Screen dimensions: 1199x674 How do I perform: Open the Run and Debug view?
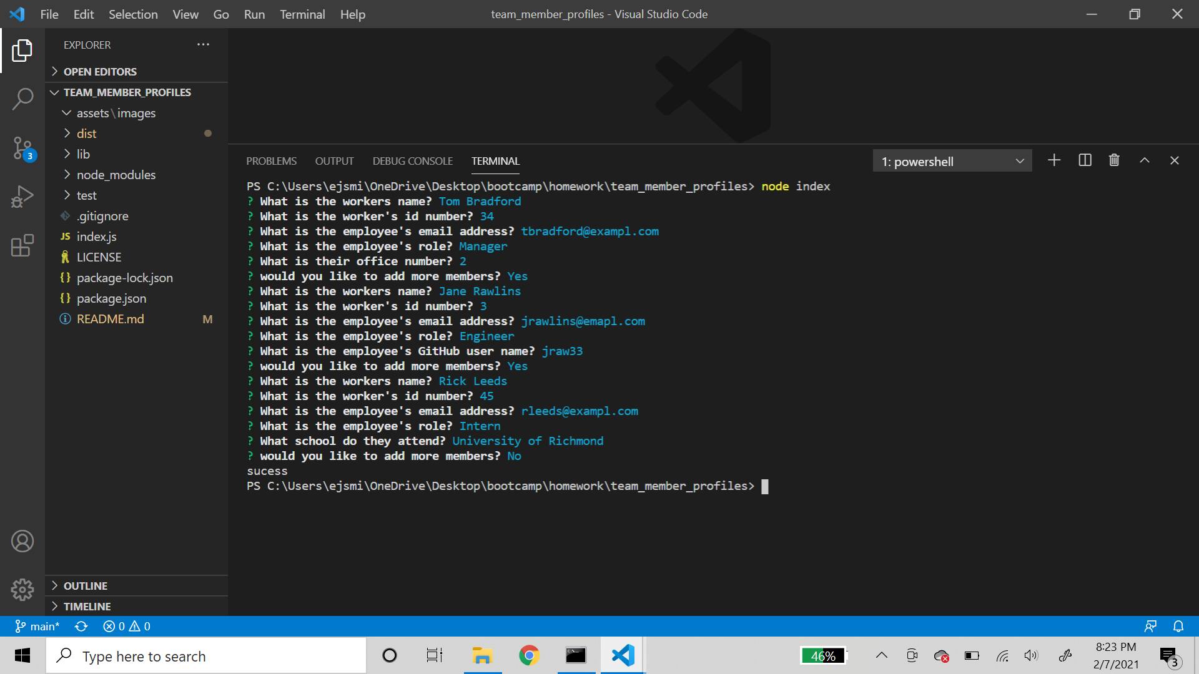(x=22, y=197)
